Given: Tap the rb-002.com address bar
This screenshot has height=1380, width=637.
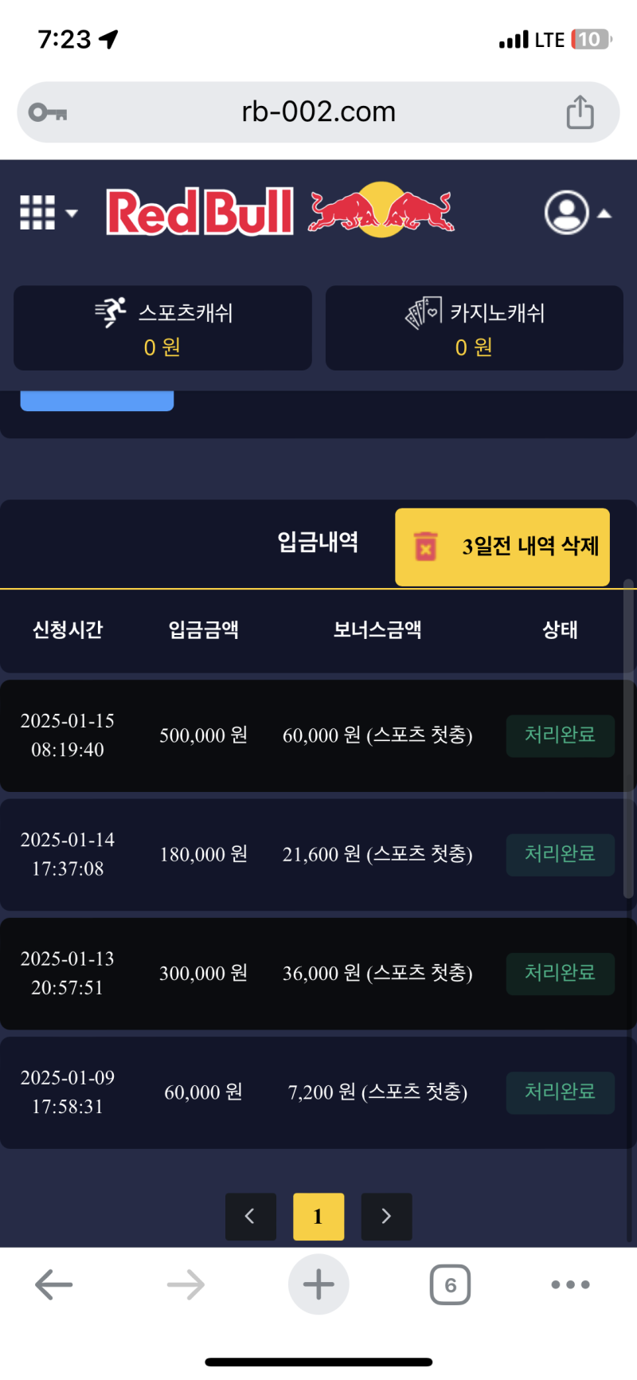Looking at the screenshot, I should point(318,112).
